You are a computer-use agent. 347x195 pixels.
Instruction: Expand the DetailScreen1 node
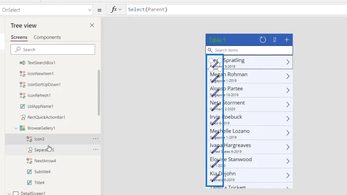click(x=9, y=193)
